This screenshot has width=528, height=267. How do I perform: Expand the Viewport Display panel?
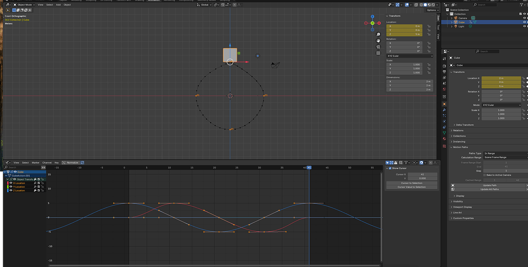tap(461, 207)
